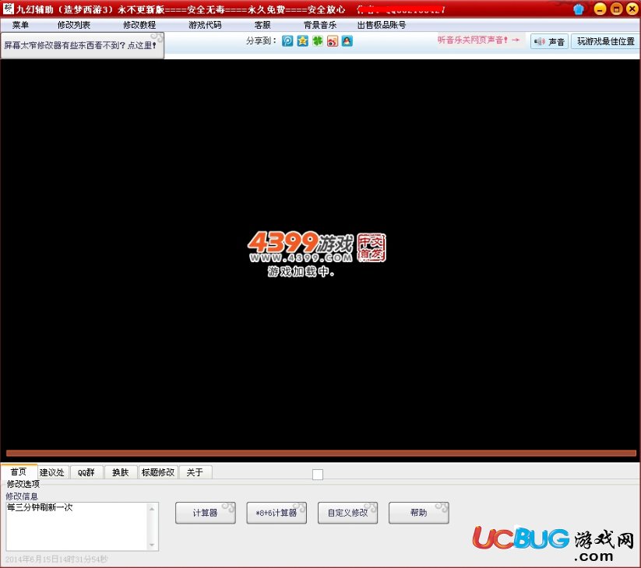The image size is (641, 568).
Task: Click the brown game loading progress bar
Action: (x=321, y=454)
